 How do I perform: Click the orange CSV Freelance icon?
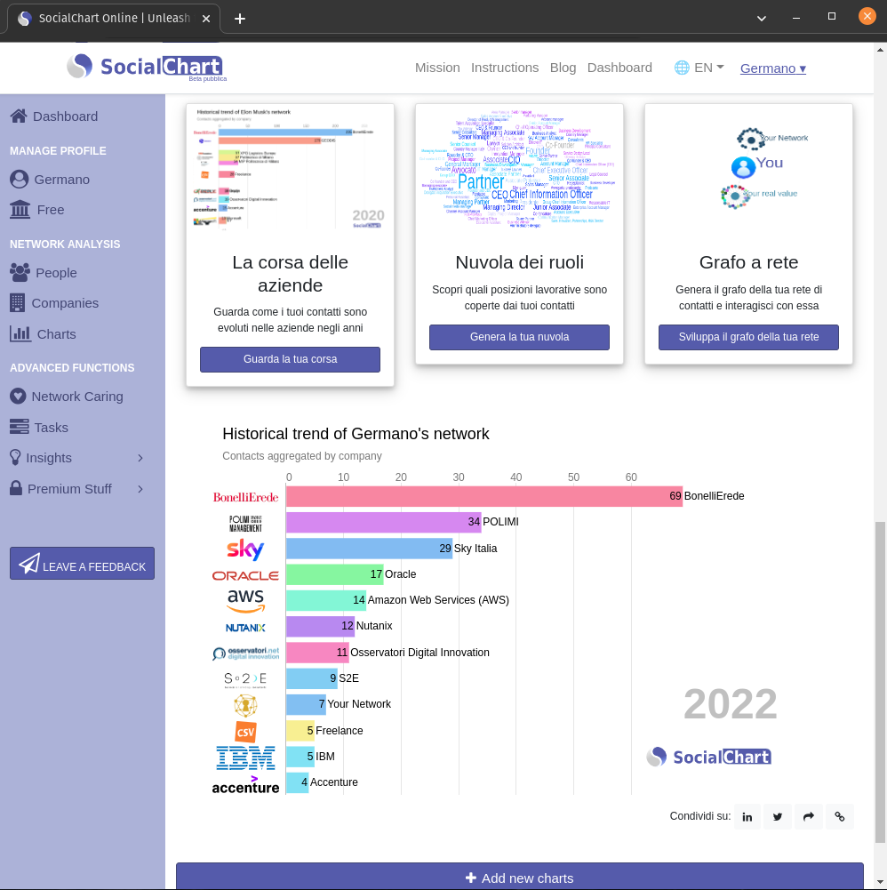(x=245, y=732)
